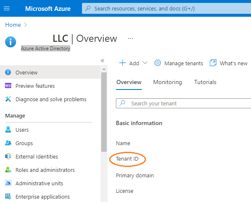This screenshot has height=202, width=251.
Task: Click the Name label
Action: 123,143
